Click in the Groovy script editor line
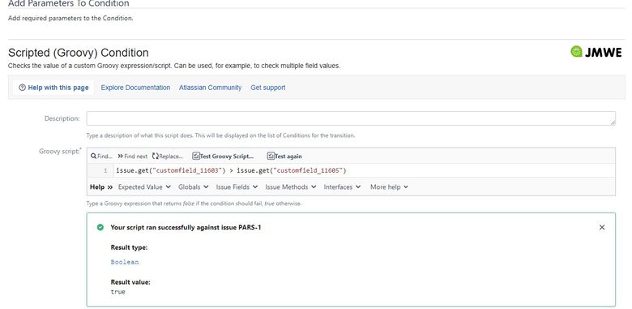Screen dimensions: 632x309 click(x=364, y=170)
